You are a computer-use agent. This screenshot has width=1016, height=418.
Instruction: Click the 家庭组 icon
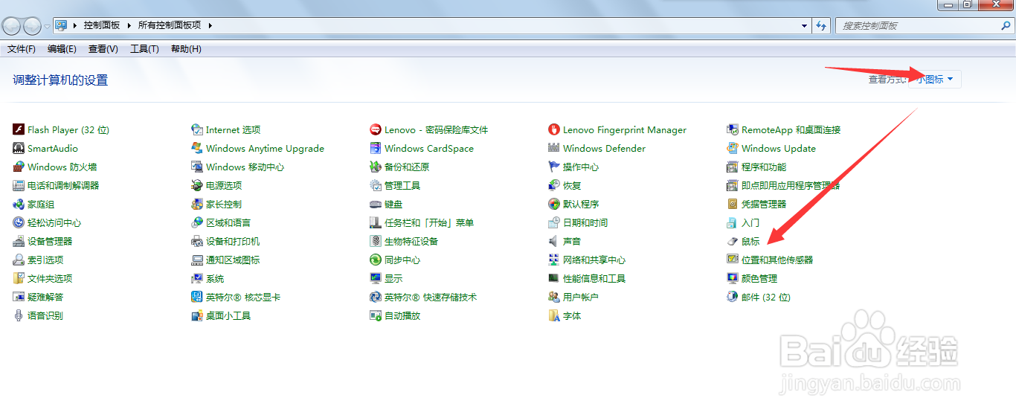pos(19,204)
